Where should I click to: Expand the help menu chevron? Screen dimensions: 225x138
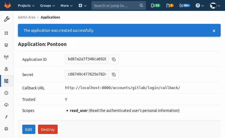tap(203, 6)
